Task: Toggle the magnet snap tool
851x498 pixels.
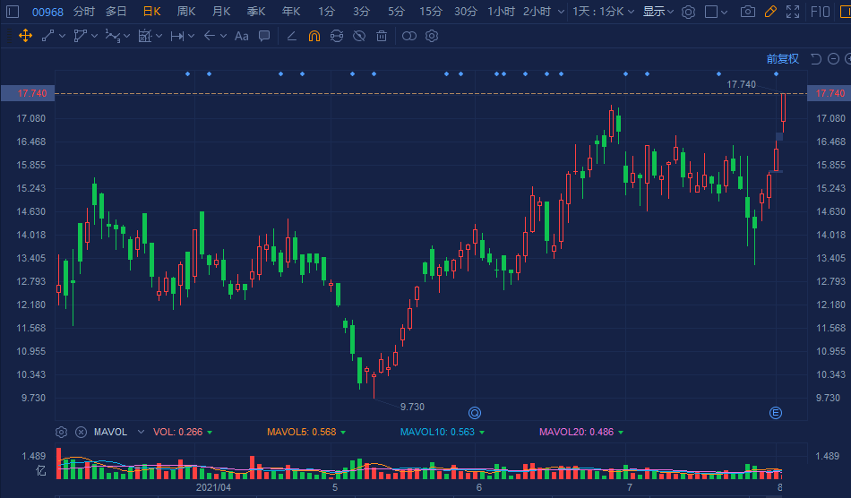Action: pos(314,36)
